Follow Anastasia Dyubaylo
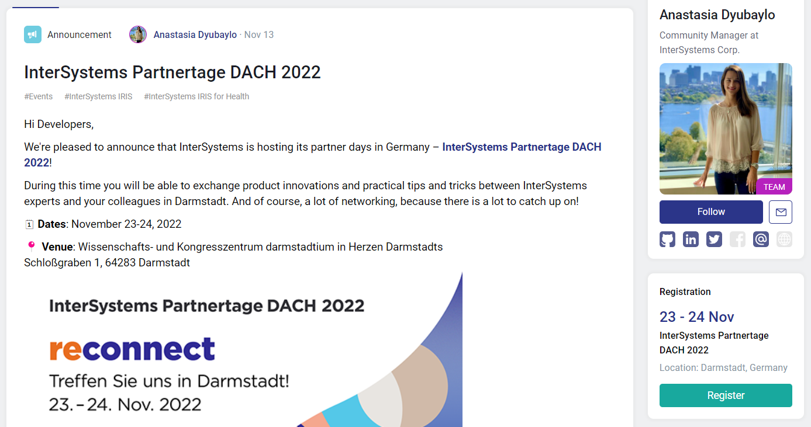 [711, 212]
